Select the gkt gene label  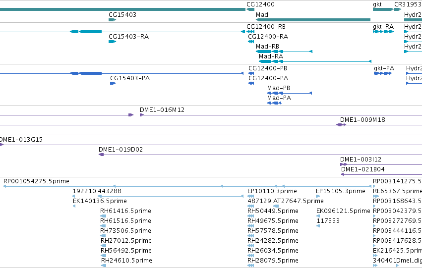tap(377, 4)
